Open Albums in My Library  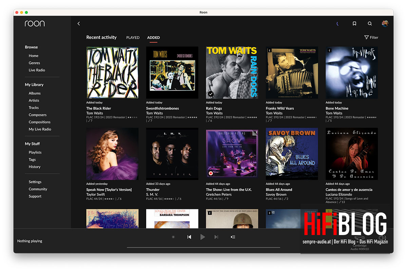point(35,93)
